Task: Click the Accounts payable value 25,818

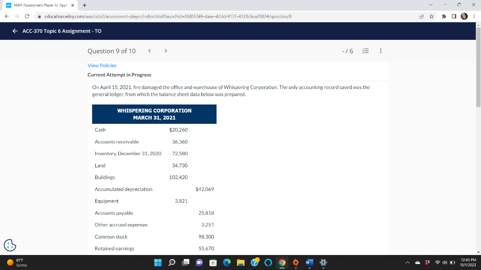Action: pos(206,213)
